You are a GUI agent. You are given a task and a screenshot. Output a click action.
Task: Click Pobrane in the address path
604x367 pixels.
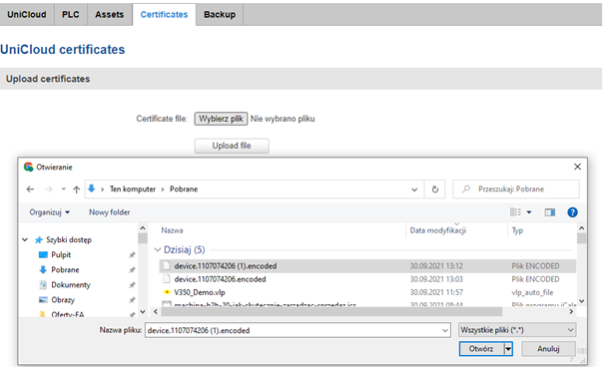pos(184,189)
